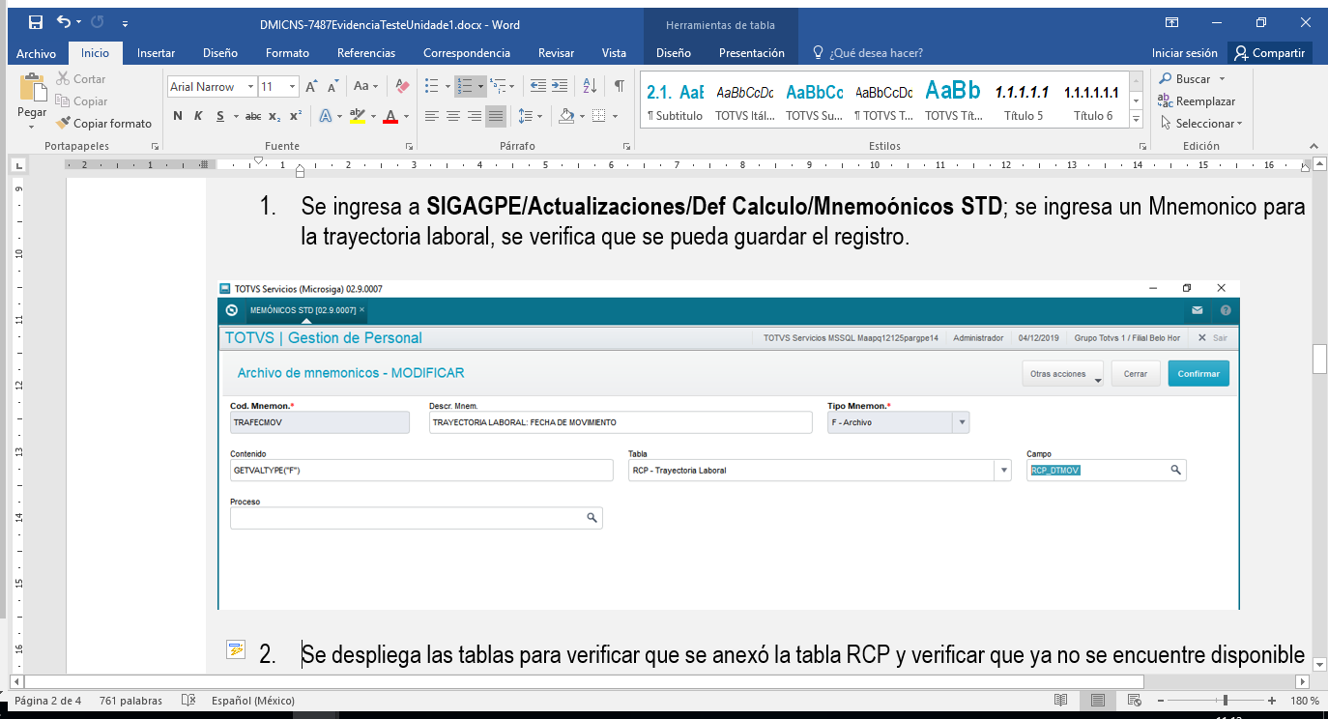Switch to Web Layout view in status bar

click(x=1134, y=701)
